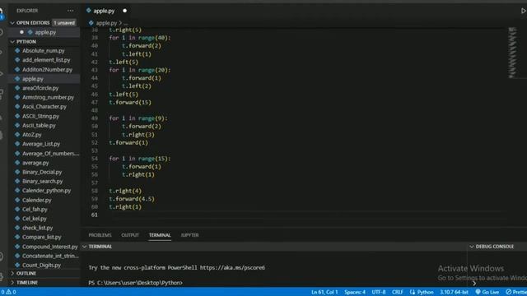Click line 'for i in range(40):'

coord(139,38)
